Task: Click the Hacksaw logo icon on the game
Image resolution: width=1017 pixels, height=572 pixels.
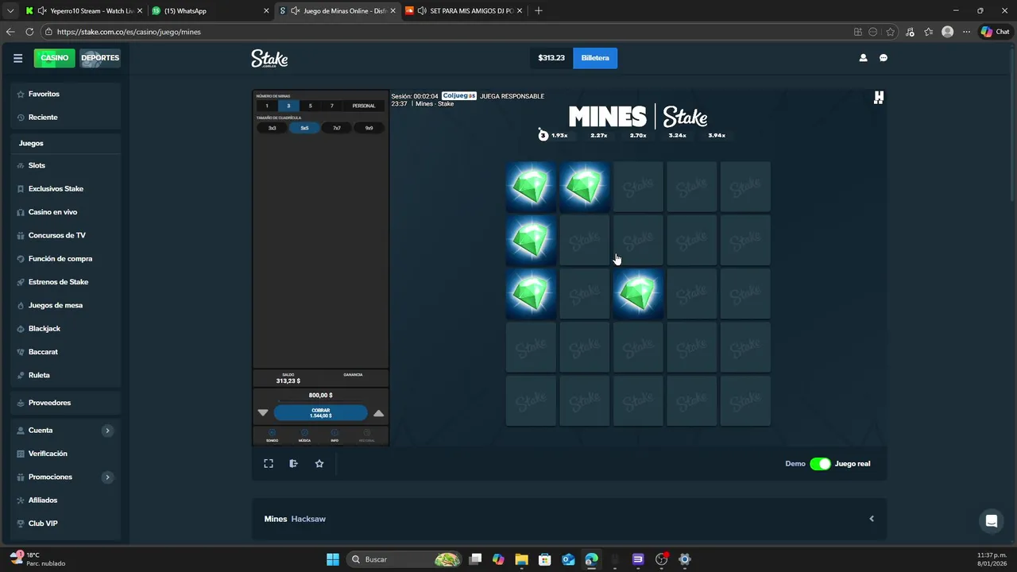Action: pyautogui.click(x=878, y=97)
